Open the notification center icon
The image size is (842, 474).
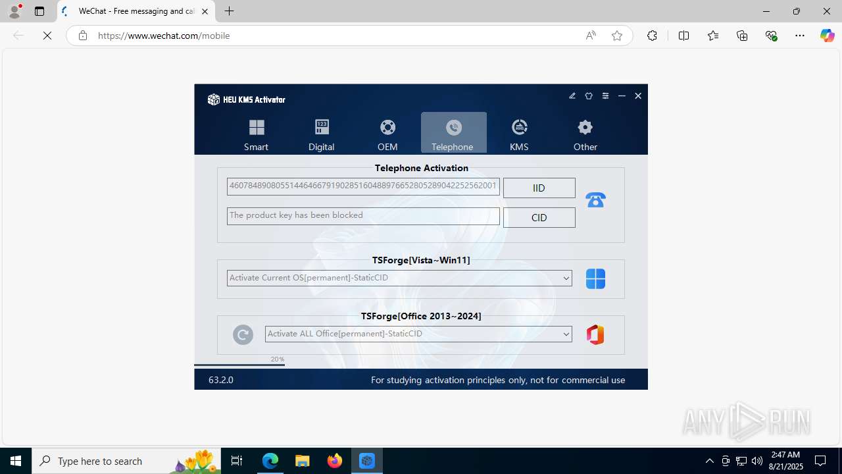[x=820, y=461]
